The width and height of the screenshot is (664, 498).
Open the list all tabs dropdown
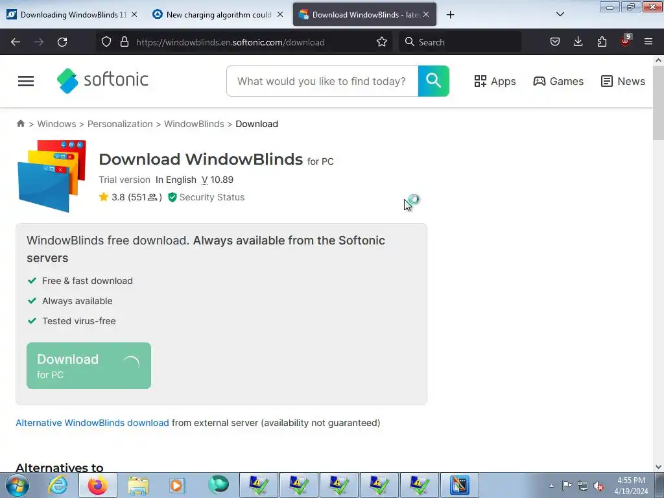click(x=560, y=14)
